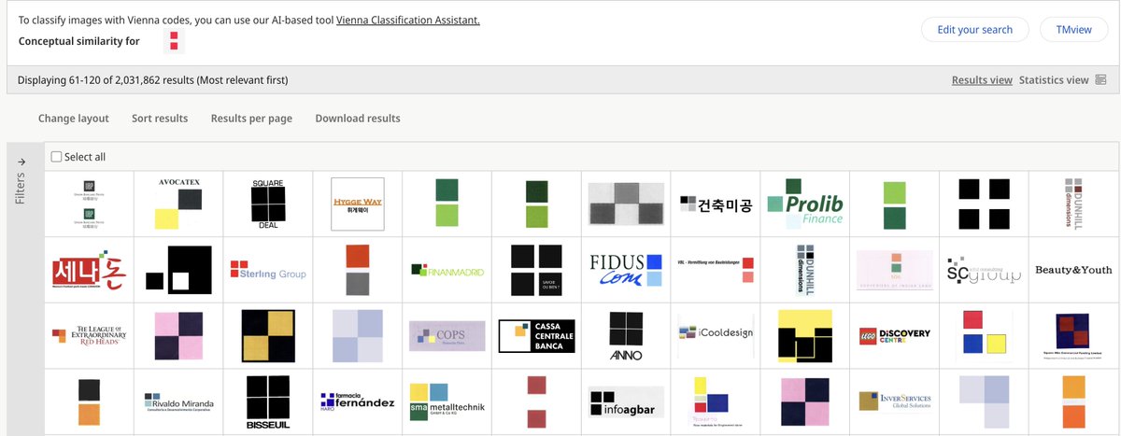Click the Statistics view chart icon

(x=1100, y=80)
